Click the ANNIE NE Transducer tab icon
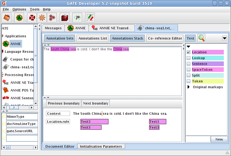This screenshot has width=231, height=156. click(x=94, y=28)
